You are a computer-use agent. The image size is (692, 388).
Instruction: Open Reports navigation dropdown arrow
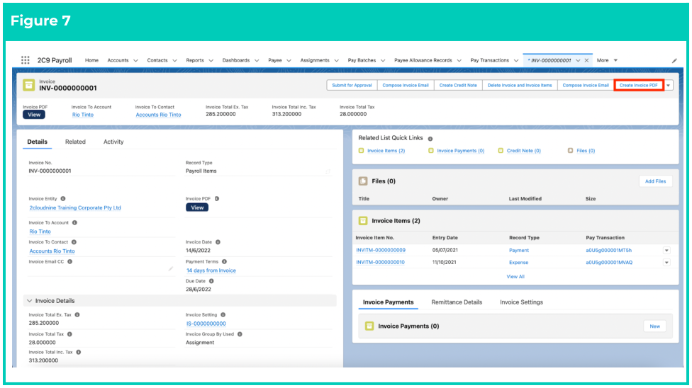[x=211, y=60]
